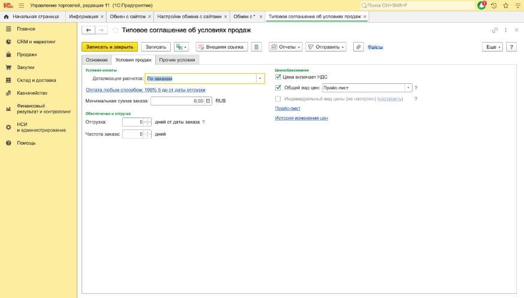The width and height of the screenshot is (524, 298).
Task: Switch to Обмен с сайтом tab
Action: coord(128,16)
